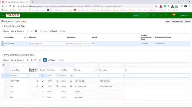Open View menu in Common Lookup Type
192x108 pixels.
pyautogui.click(x=13, y=31)
